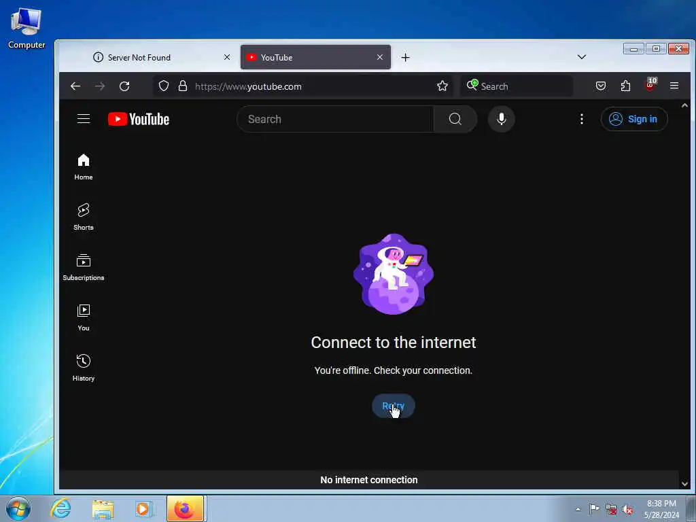This screenshot has width=696, height=522.
Task: Open the network status tray icon
Action: coord(611,510)
